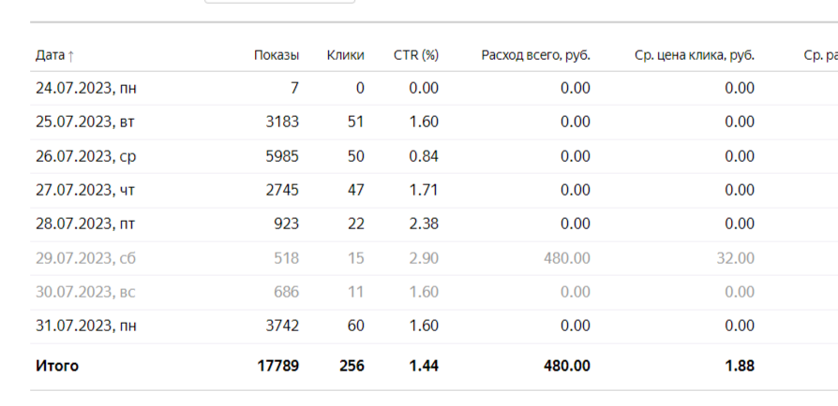Click the Ср. цена клика, руб. header
This screenshot has width=838, height=406.
pos(695,55)
